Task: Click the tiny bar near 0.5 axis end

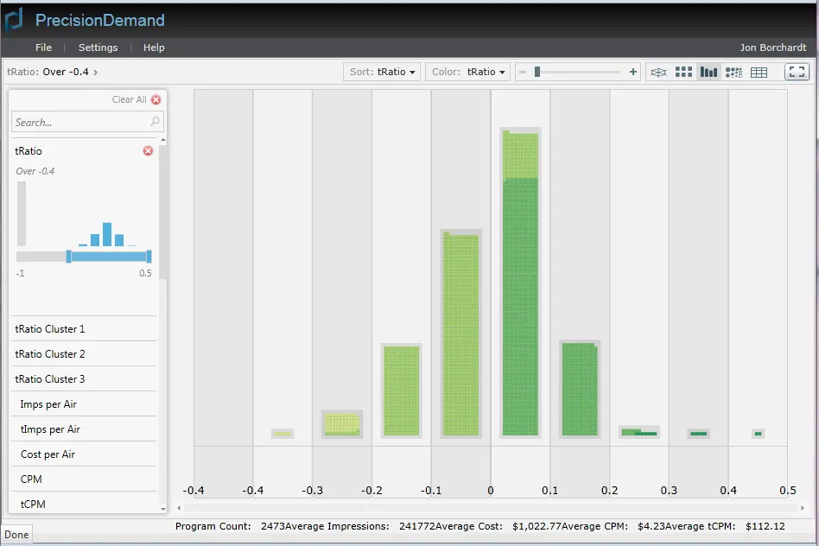Action: (x=758, y=434)
